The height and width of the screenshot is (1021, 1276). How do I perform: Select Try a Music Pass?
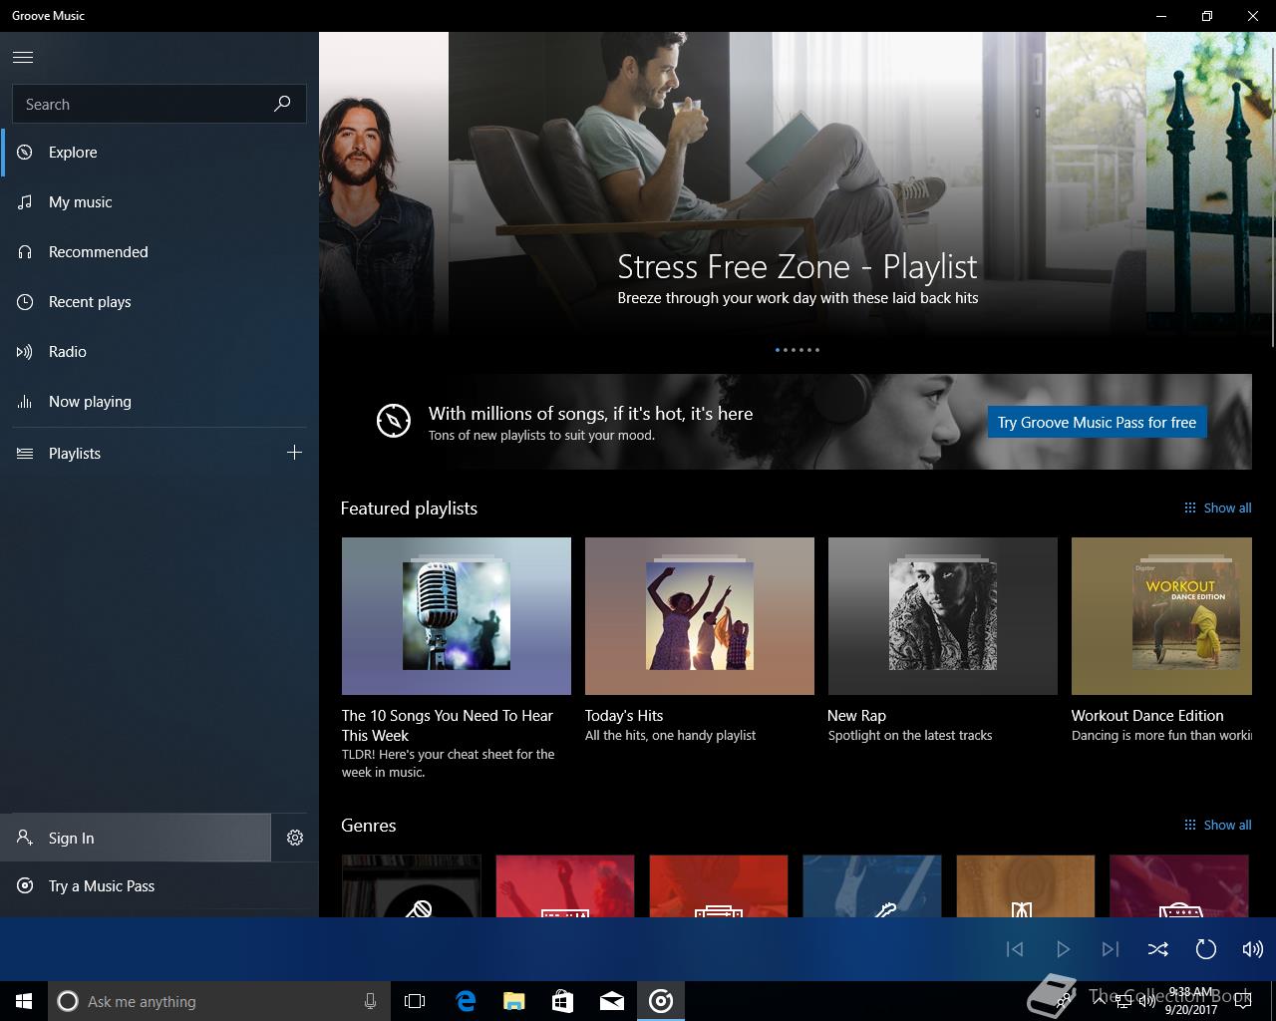click(159, 886)
